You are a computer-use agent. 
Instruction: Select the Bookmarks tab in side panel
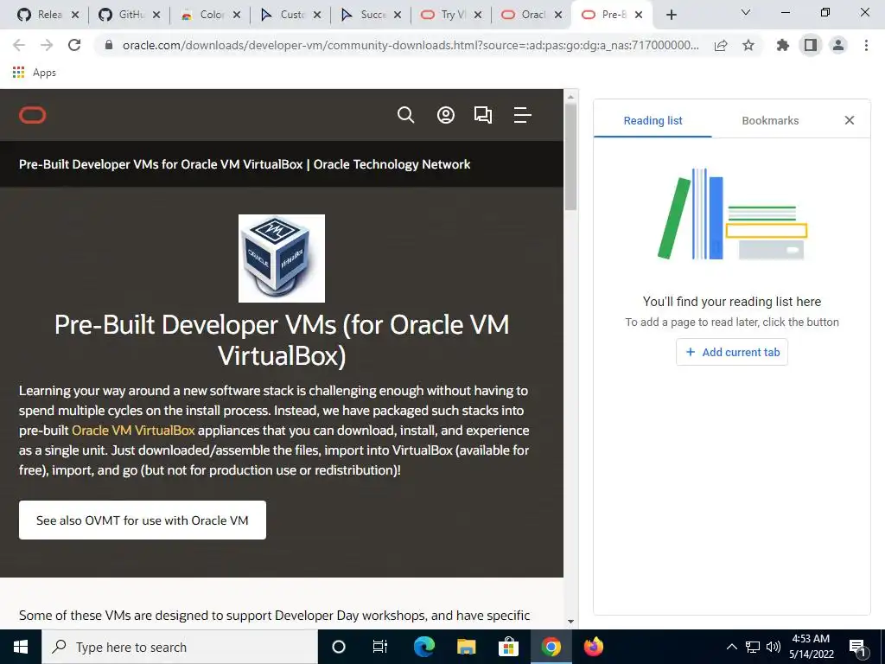point(770,120)
